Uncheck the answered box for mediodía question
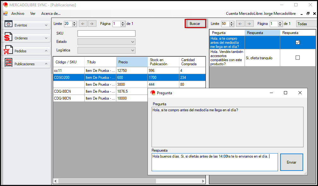 [x=298, y=42]
